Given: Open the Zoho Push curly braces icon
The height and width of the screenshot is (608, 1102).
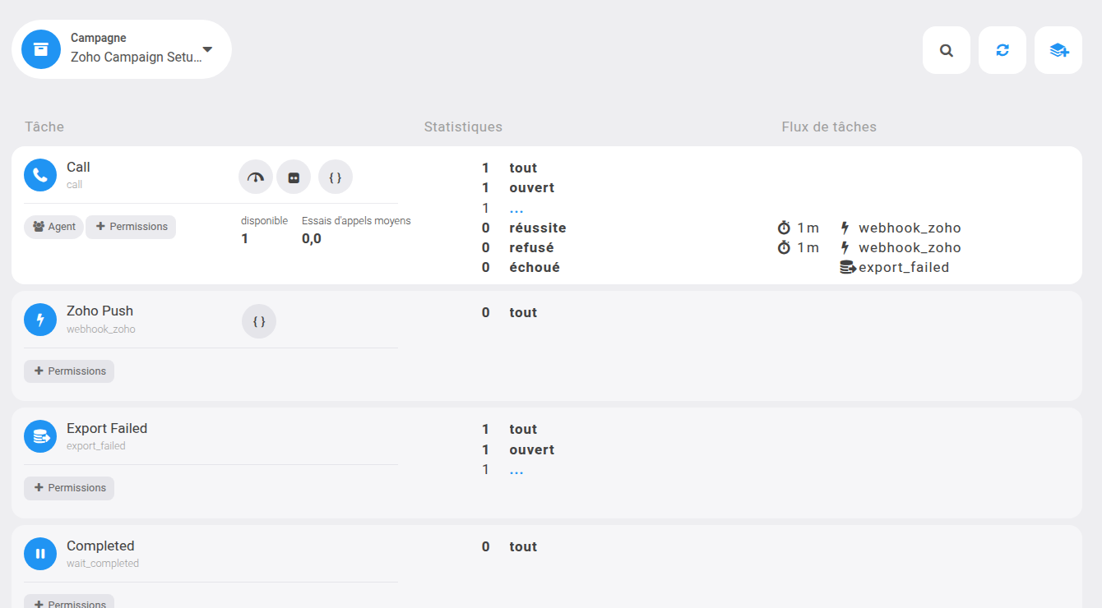Looking at the screenshot, I should pyautogui.click(x=259, y=321).
